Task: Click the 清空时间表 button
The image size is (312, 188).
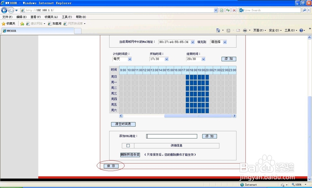Action: 123,124
